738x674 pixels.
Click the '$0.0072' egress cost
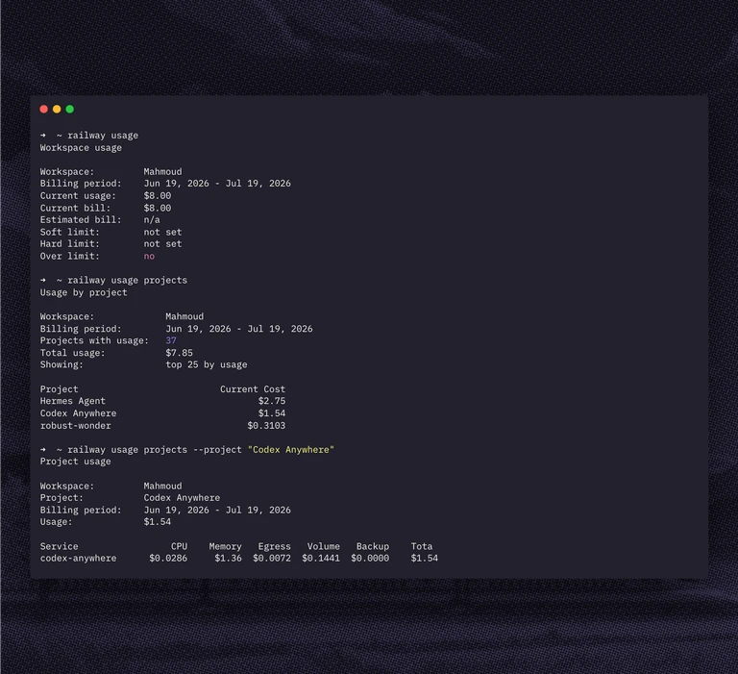tap(272, 558)
